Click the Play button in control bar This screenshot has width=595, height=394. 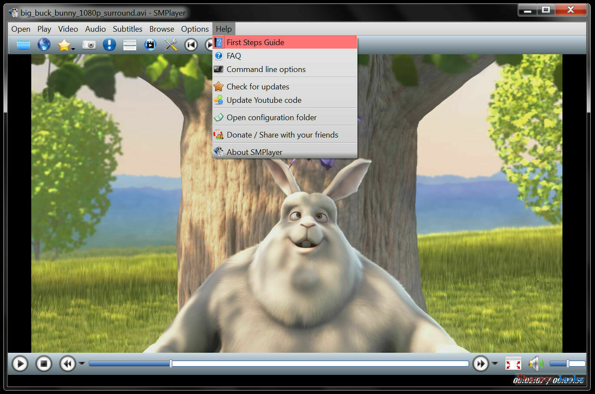click(x=20, y=364)
